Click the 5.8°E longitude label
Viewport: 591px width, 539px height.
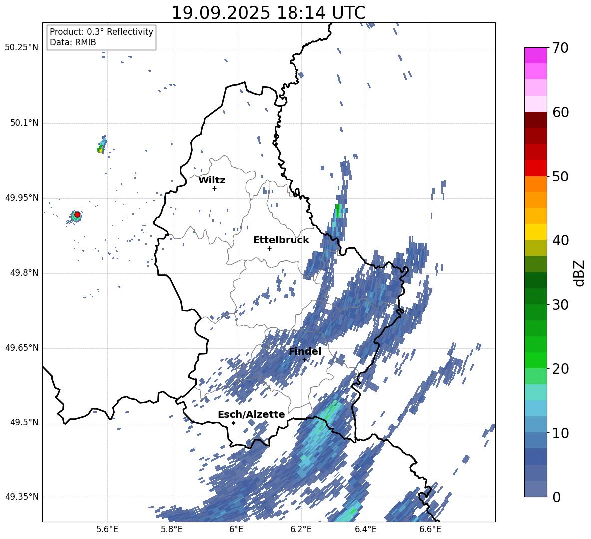pyautogui.click(x=172, y=529)
